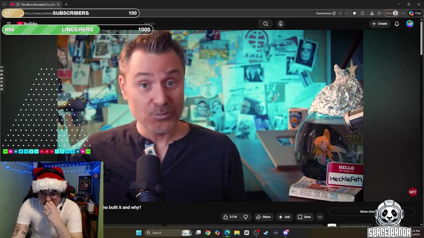This screenshot has width=424, height=238.
Task: Click the YouTube search magnifier button
Action: (x=266, y=24)
